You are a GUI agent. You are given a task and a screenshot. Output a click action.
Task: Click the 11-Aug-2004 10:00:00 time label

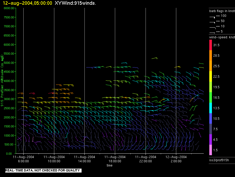pos(54,159)
